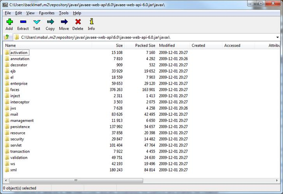
Task: Click the annotation folder icon
Action: (7, 59)
